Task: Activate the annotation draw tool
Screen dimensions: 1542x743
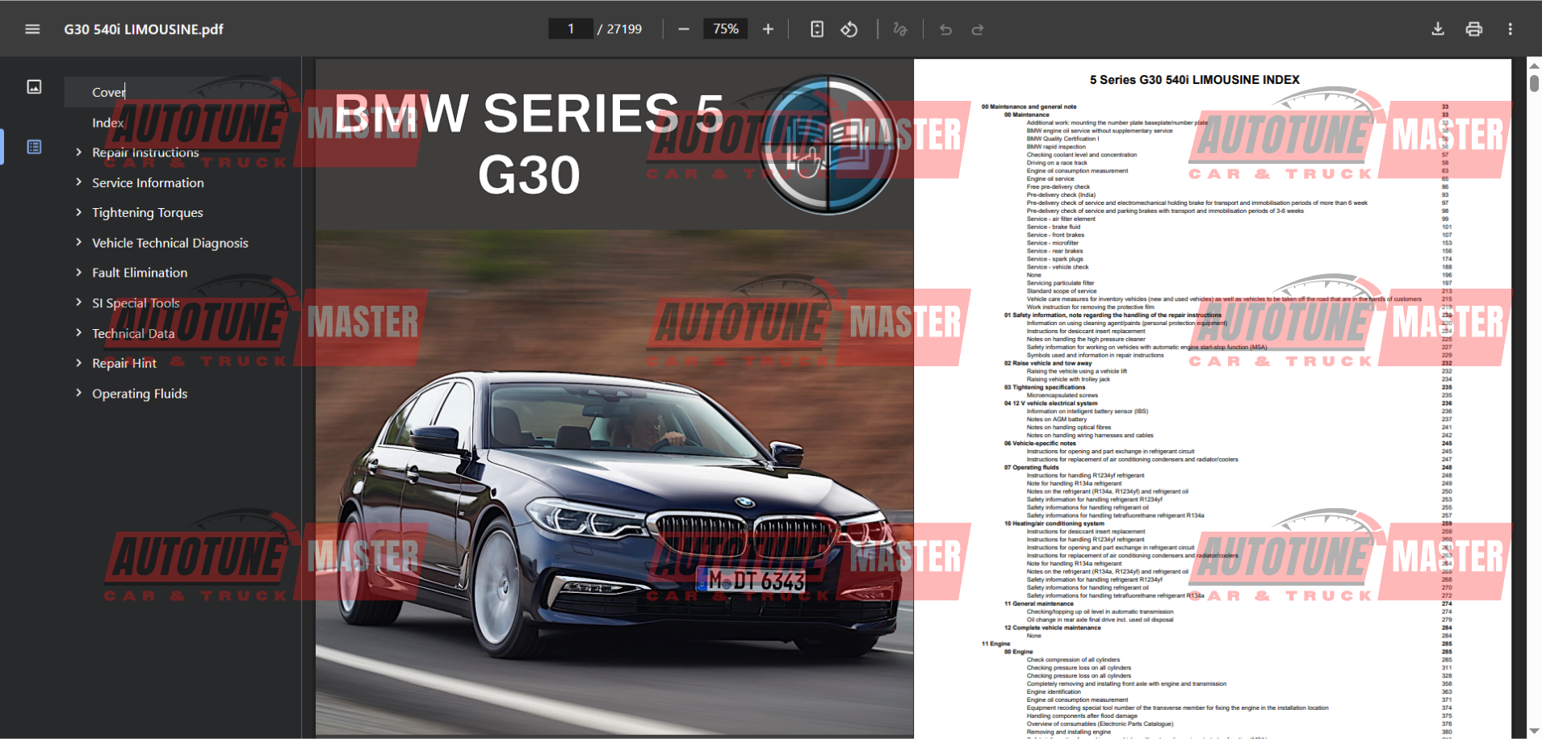Action: pos(900,29)
